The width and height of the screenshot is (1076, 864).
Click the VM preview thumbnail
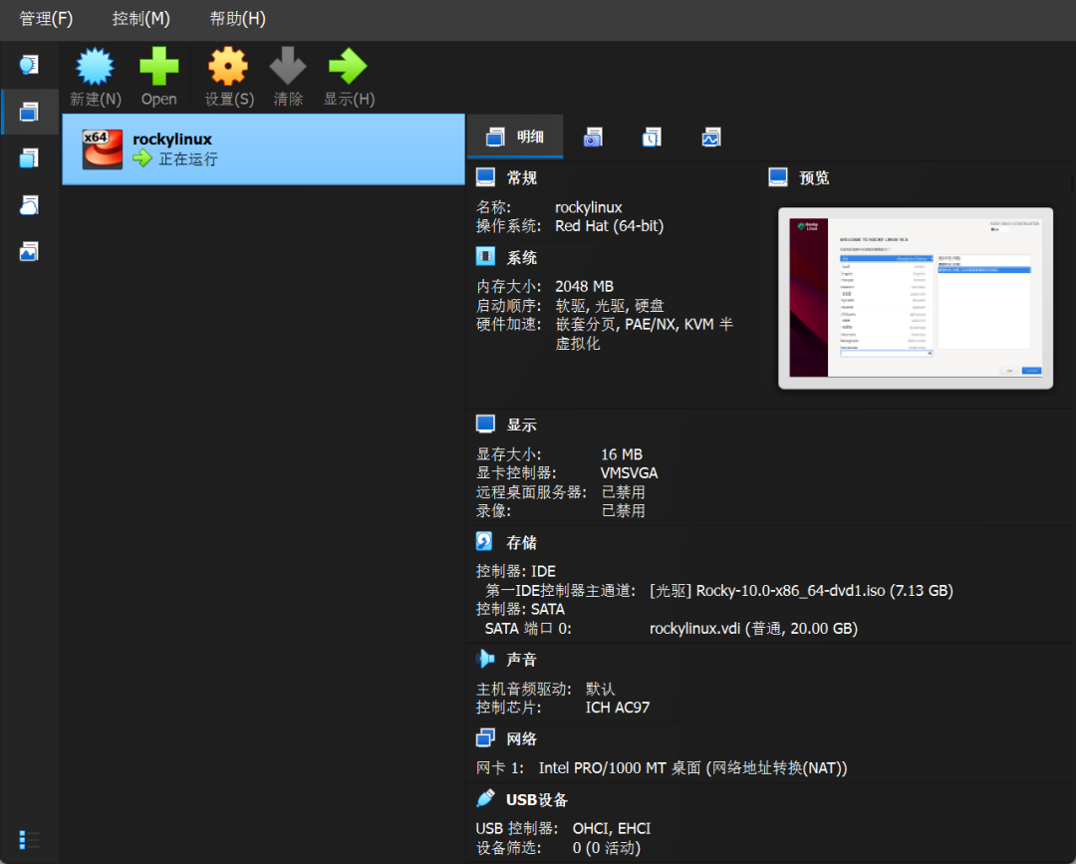click(916, 298)
